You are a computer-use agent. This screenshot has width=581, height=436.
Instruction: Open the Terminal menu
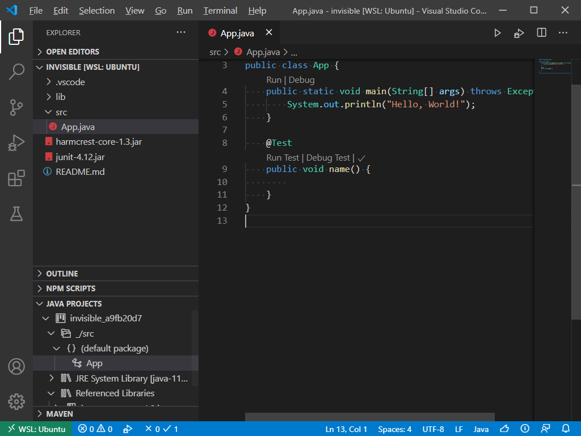pyautogui.click(x=220, y=10)
